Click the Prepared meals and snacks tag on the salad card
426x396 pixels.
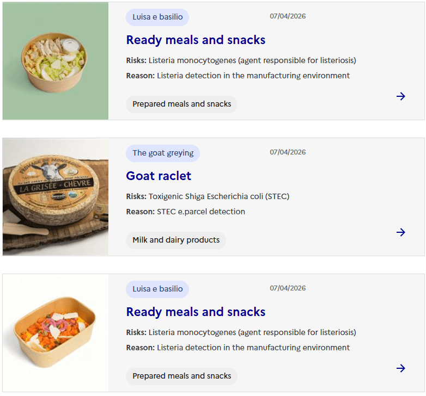pyautogui.click(x=181, y=104)
